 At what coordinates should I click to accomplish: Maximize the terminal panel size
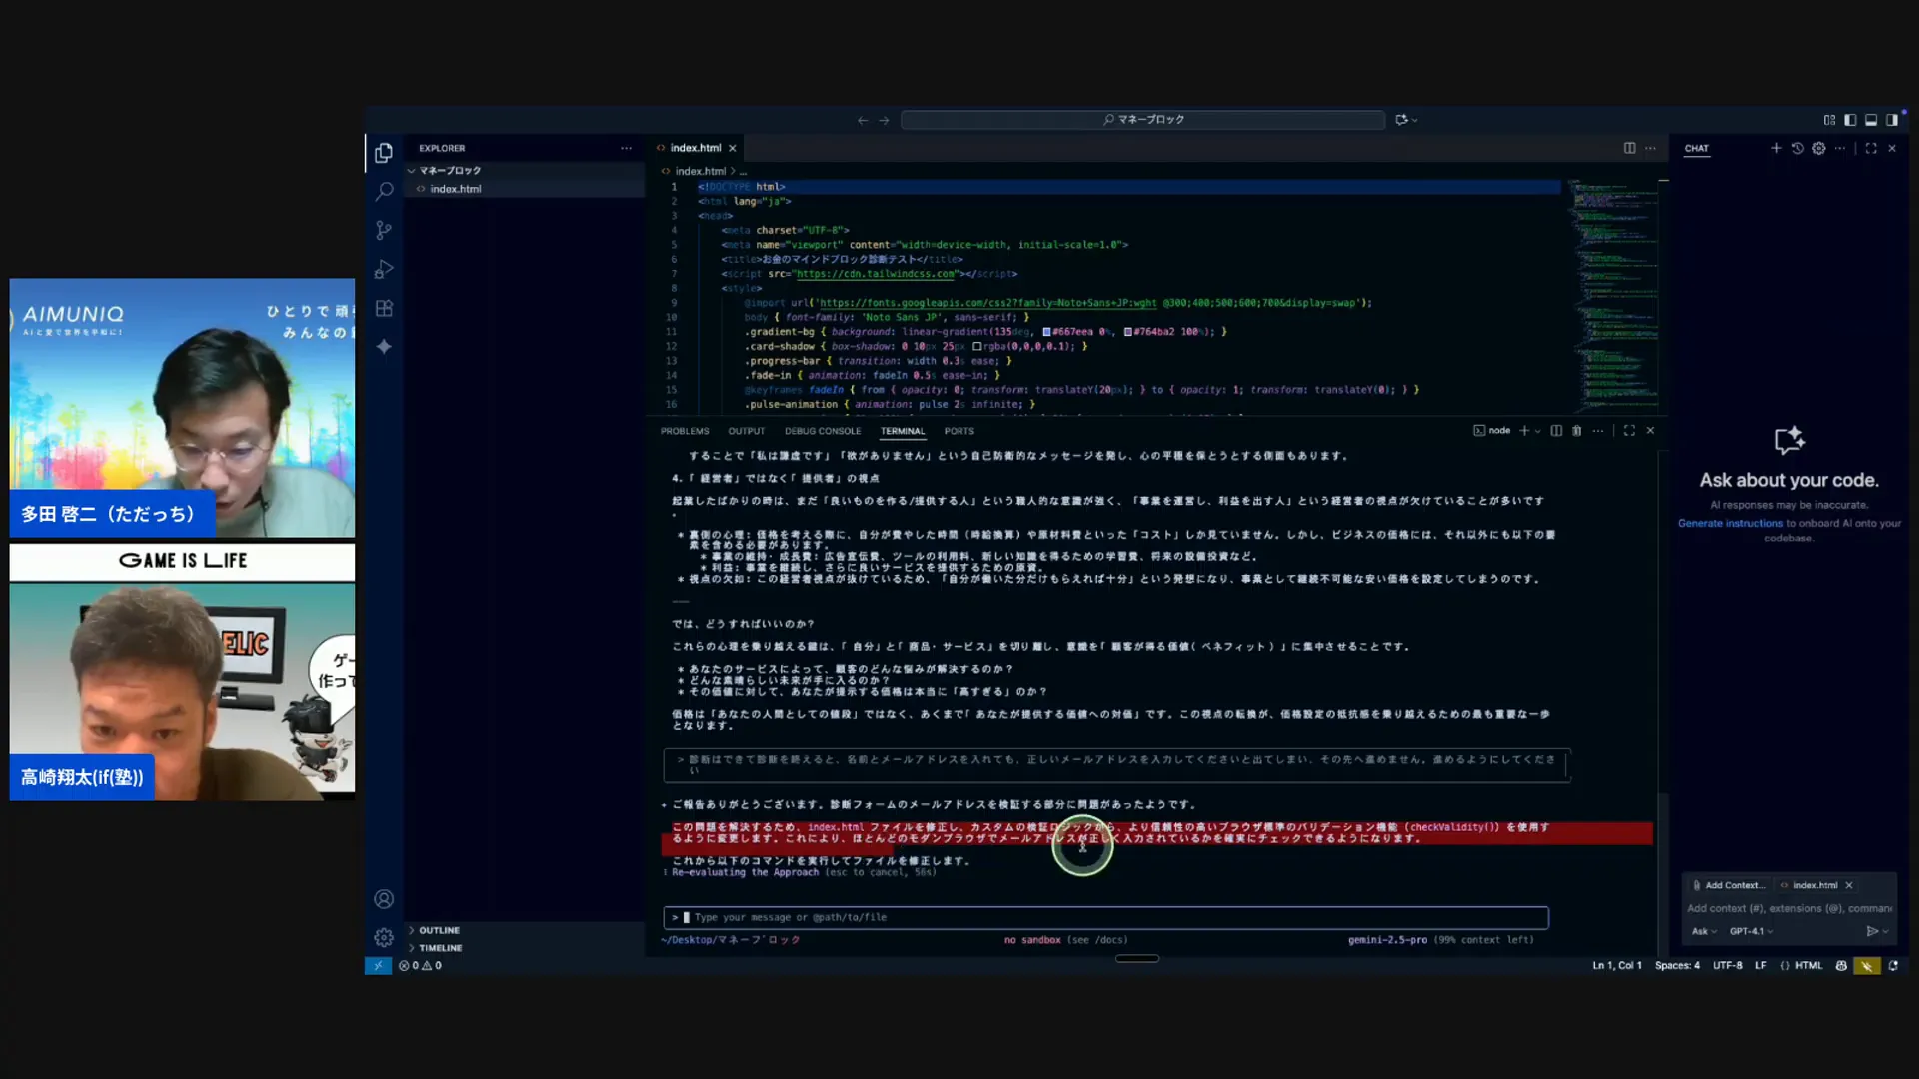pos(1629,431)
